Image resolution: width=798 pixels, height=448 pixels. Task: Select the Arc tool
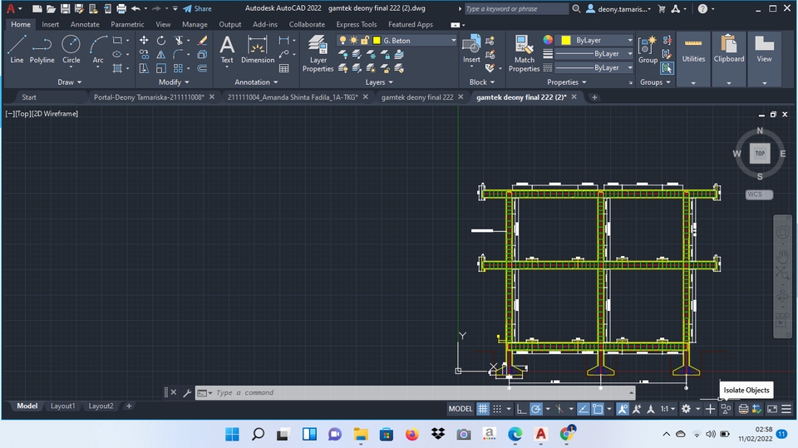pyautogui.click(x=98, y=49)
